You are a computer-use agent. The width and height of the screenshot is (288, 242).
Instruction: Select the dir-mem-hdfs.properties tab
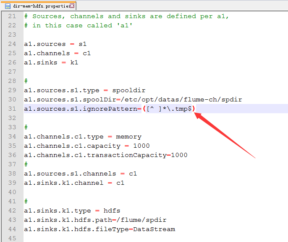[38, 6]
